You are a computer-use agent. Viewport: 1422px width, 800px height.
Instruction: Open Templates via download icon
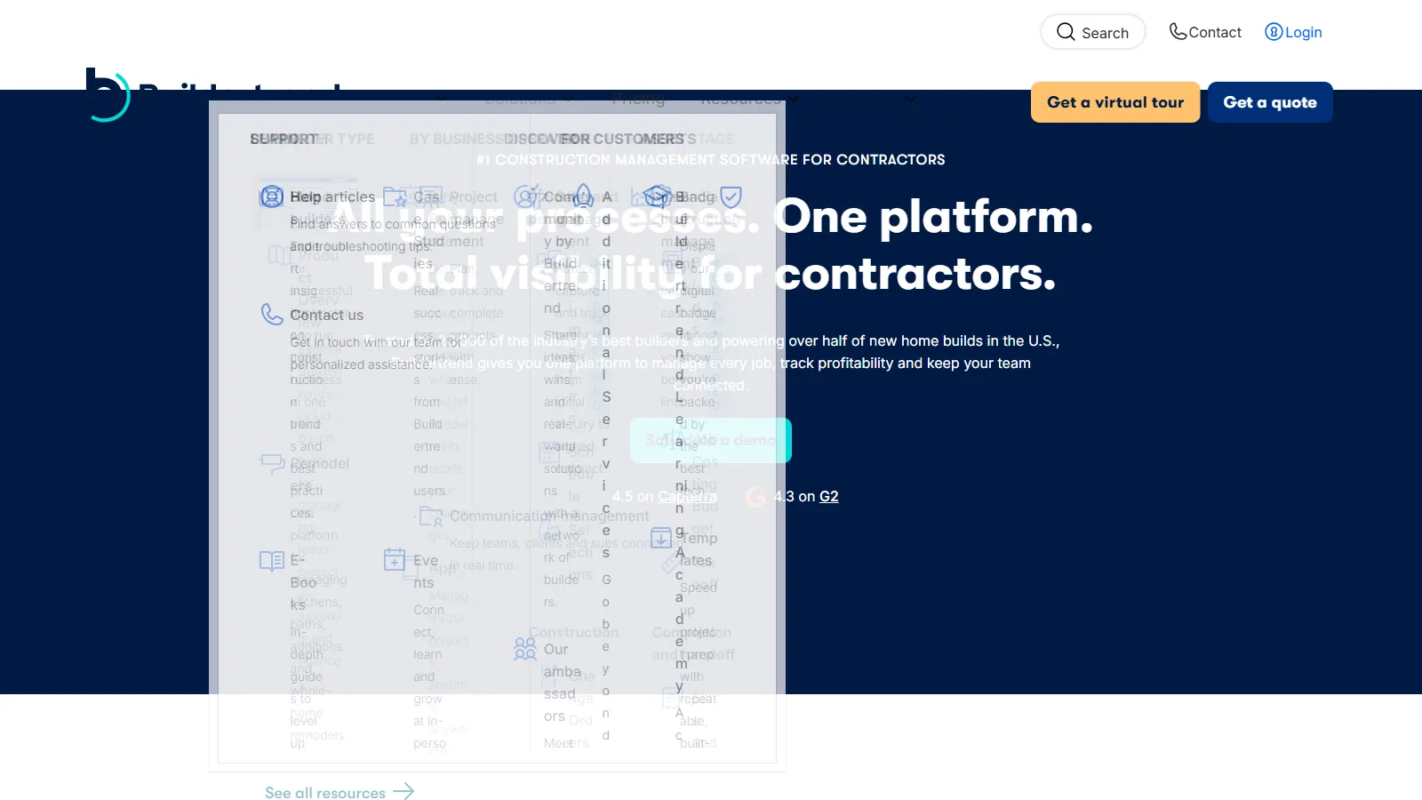661,539
